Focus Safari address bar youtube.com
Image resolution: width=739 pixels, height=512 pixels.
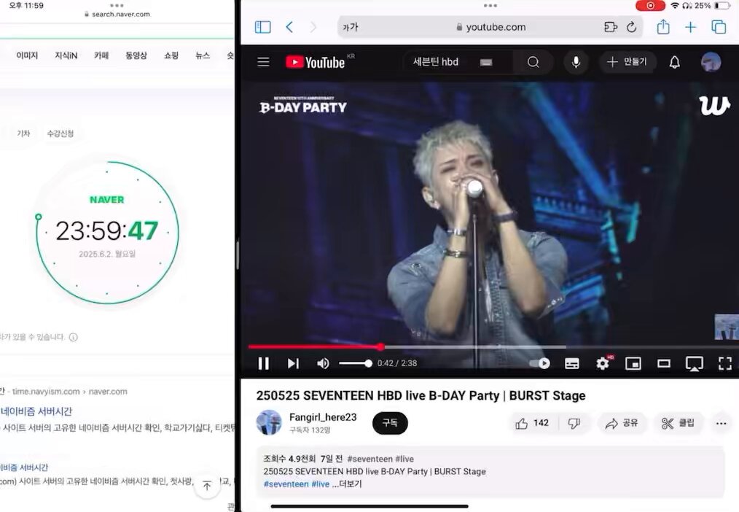(x=490, y=27)
